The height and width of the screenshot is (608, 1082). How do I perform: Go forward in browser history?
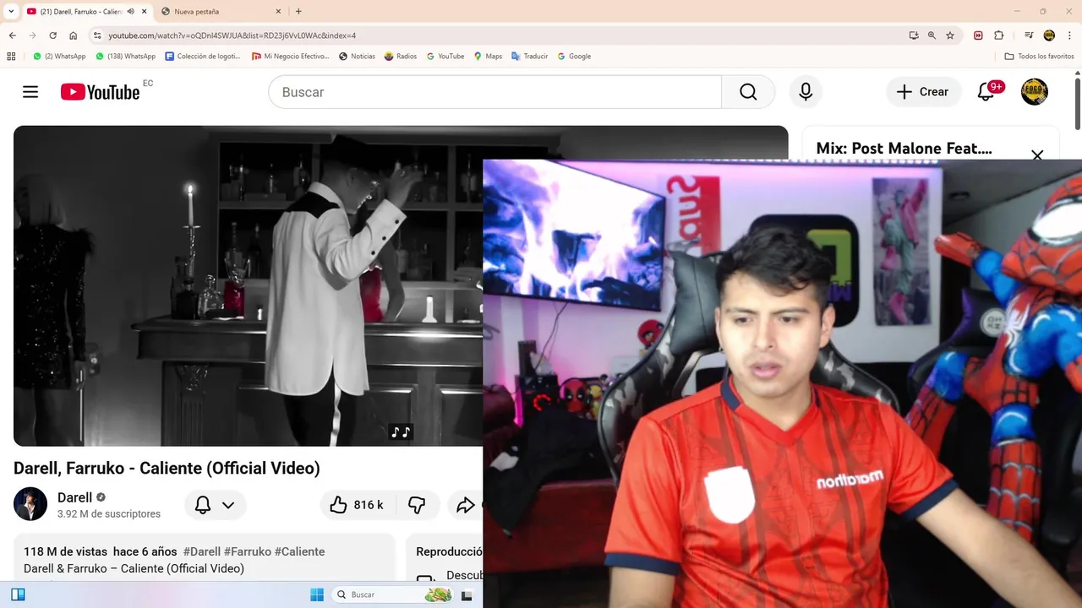[x=32, y=35]
